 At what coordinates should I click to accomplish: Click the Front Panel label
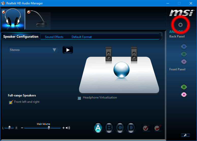[x=177, y=69]
